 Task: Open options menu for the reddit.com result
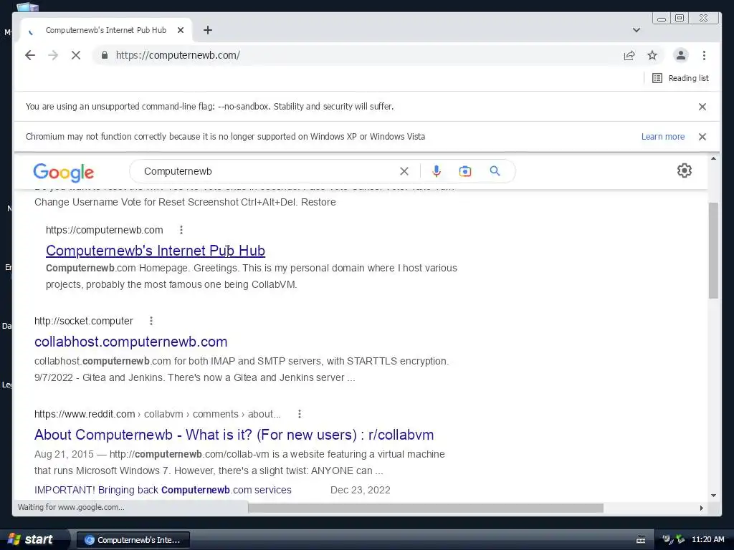pos(299,414)
